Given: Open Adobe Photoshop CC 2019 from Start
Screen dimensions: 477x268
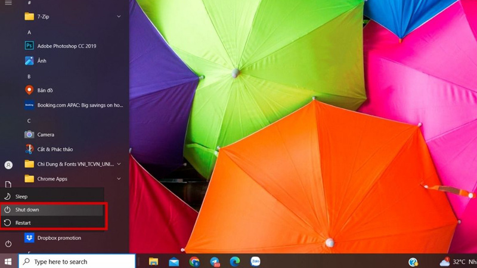Looking at the screenshot, I should coord(66,46).
